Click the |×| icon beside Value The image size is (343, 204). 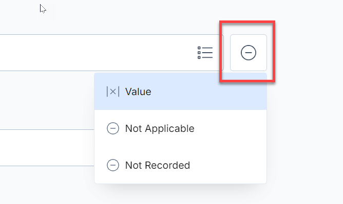pyautogui.click(x=113, y=92)
